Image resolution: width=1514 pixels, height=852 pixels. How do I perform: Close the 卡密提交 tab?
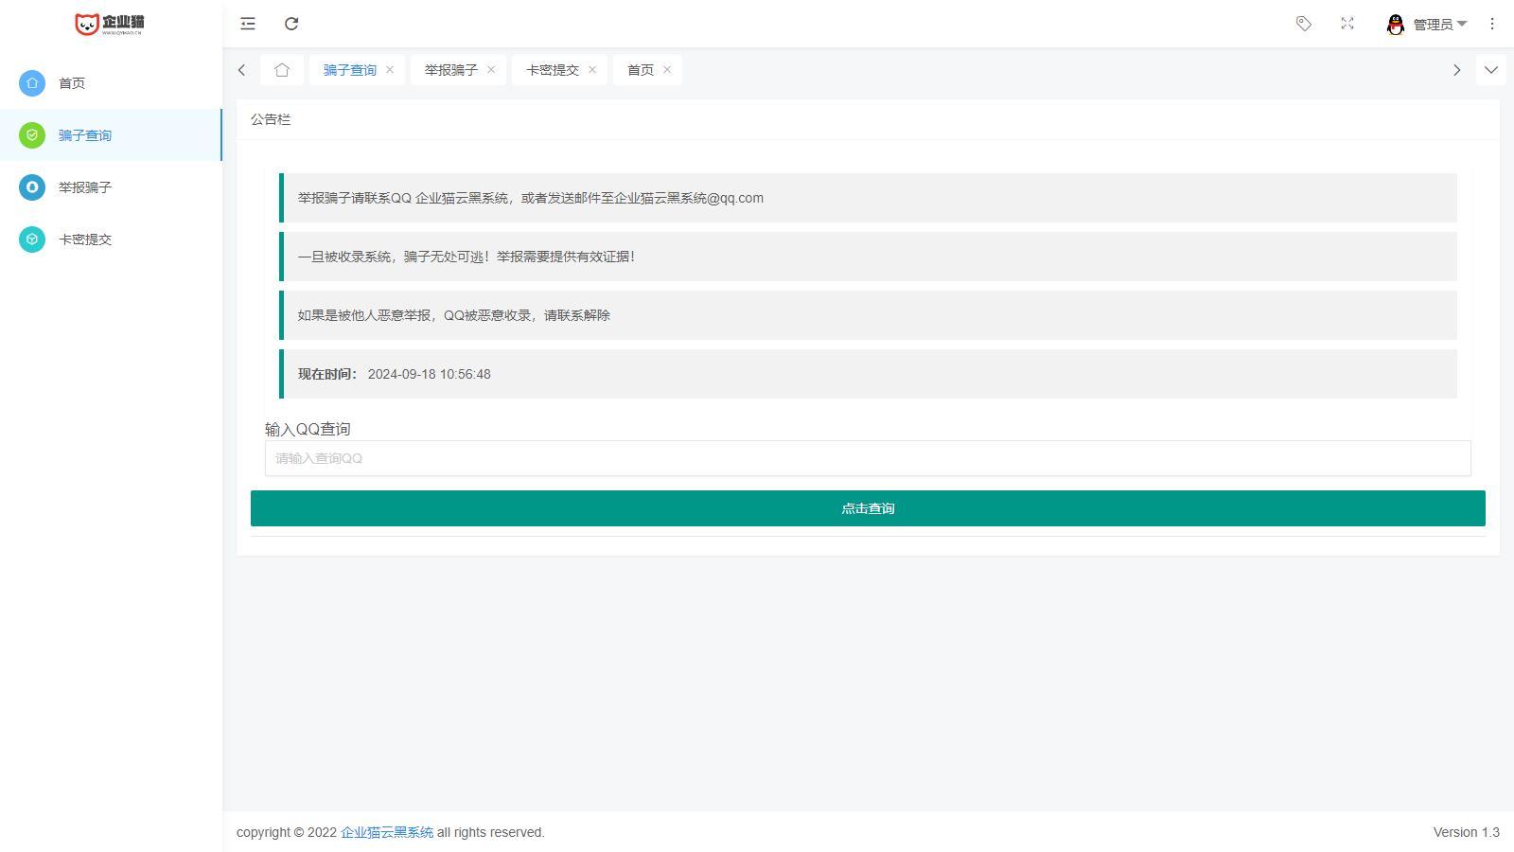click(592, 70)
